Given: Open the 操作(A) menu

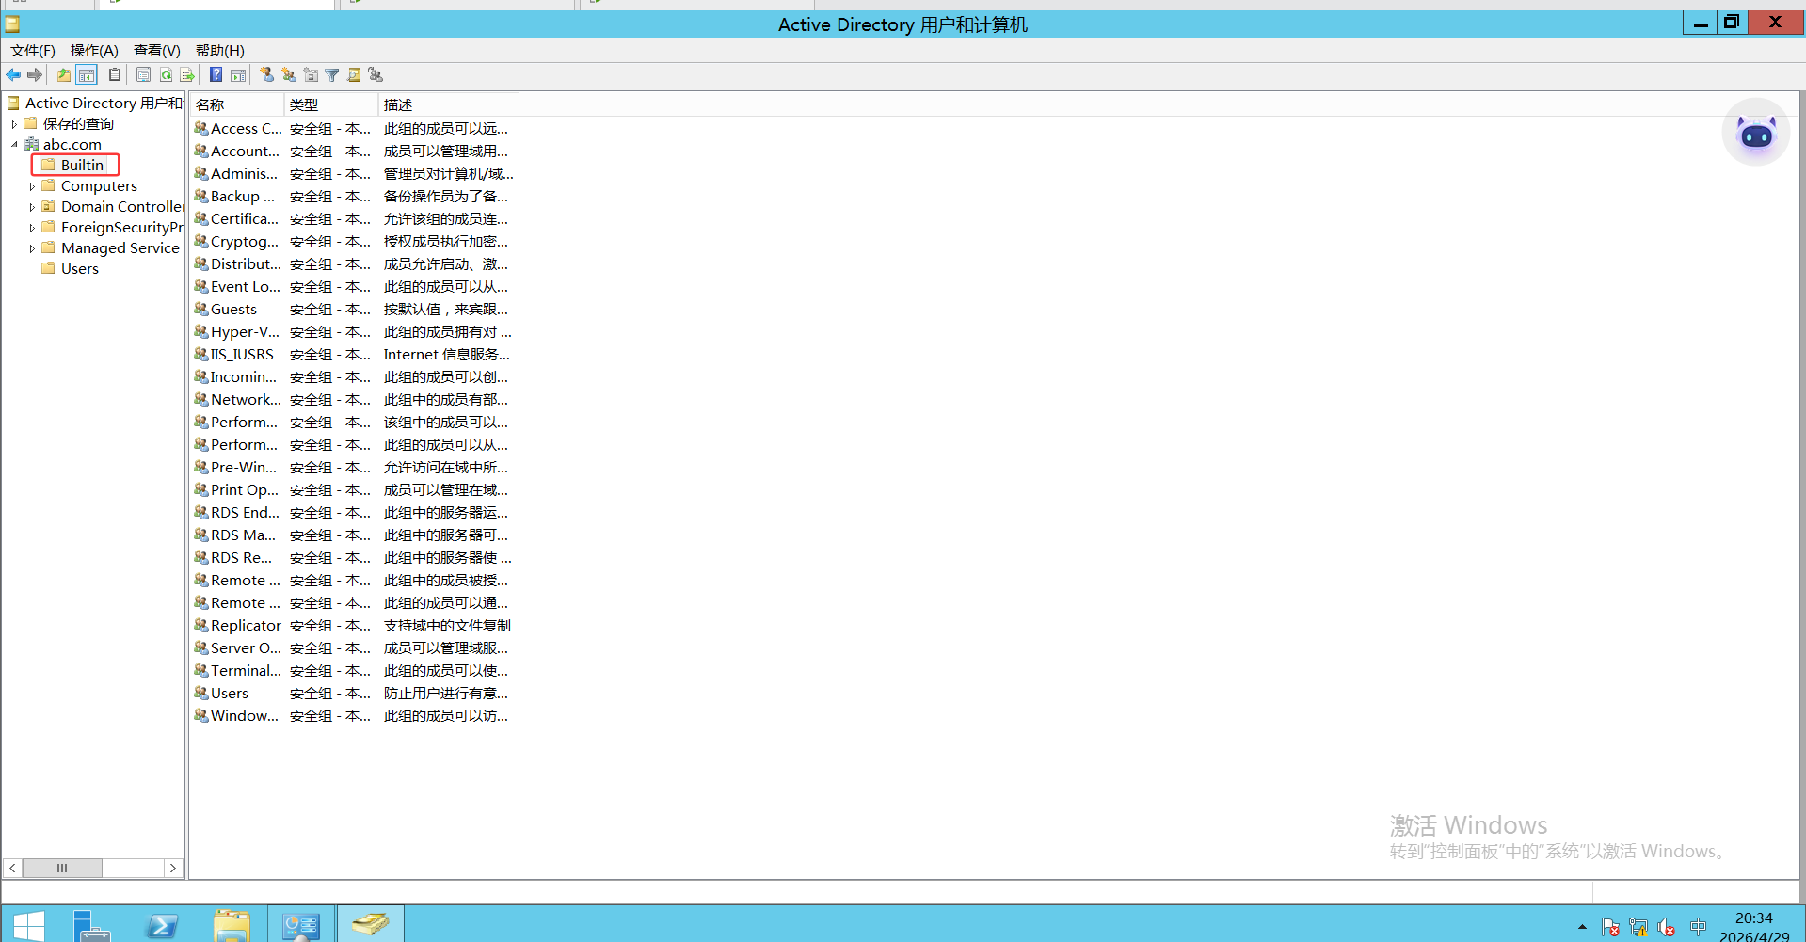Looking at the screenshot, I should 94,51.
